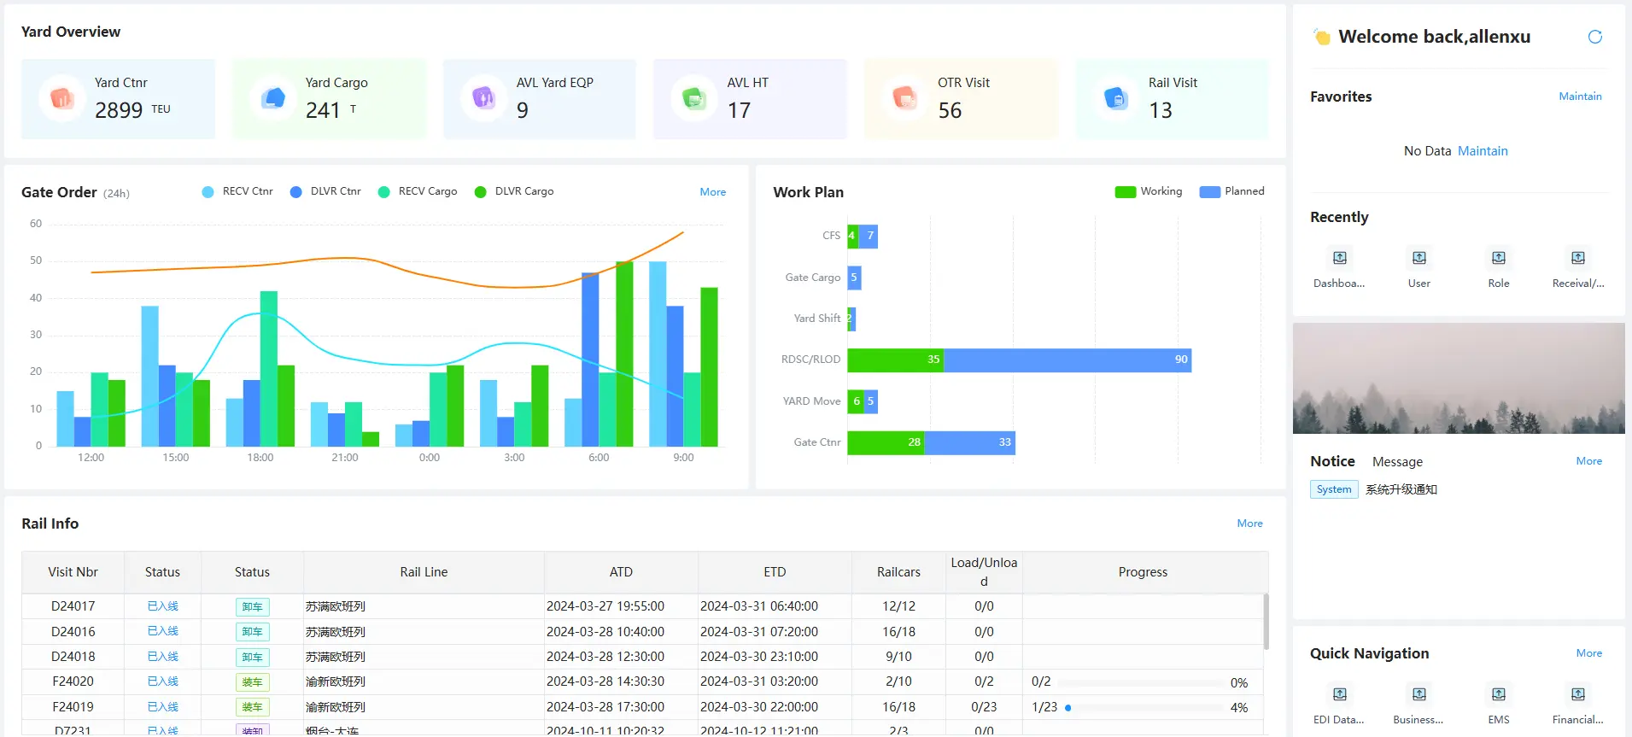This screenshot has width=1632, height=737.
Task: Open the 系统升级通知 notice entry
Action: point(1401,489)
